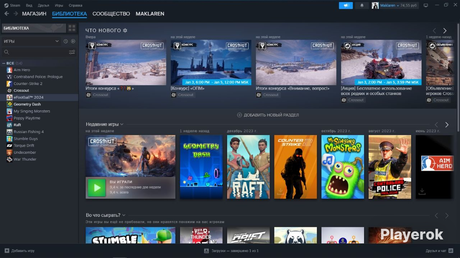The image size is (460, 258).
Task: Switch to Big Picture mode via monitor icon
Action: coord(426,5)
